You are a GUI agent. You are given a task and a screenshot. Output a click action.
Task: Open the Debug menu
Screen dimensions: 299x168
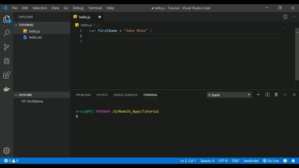[78, 8]
